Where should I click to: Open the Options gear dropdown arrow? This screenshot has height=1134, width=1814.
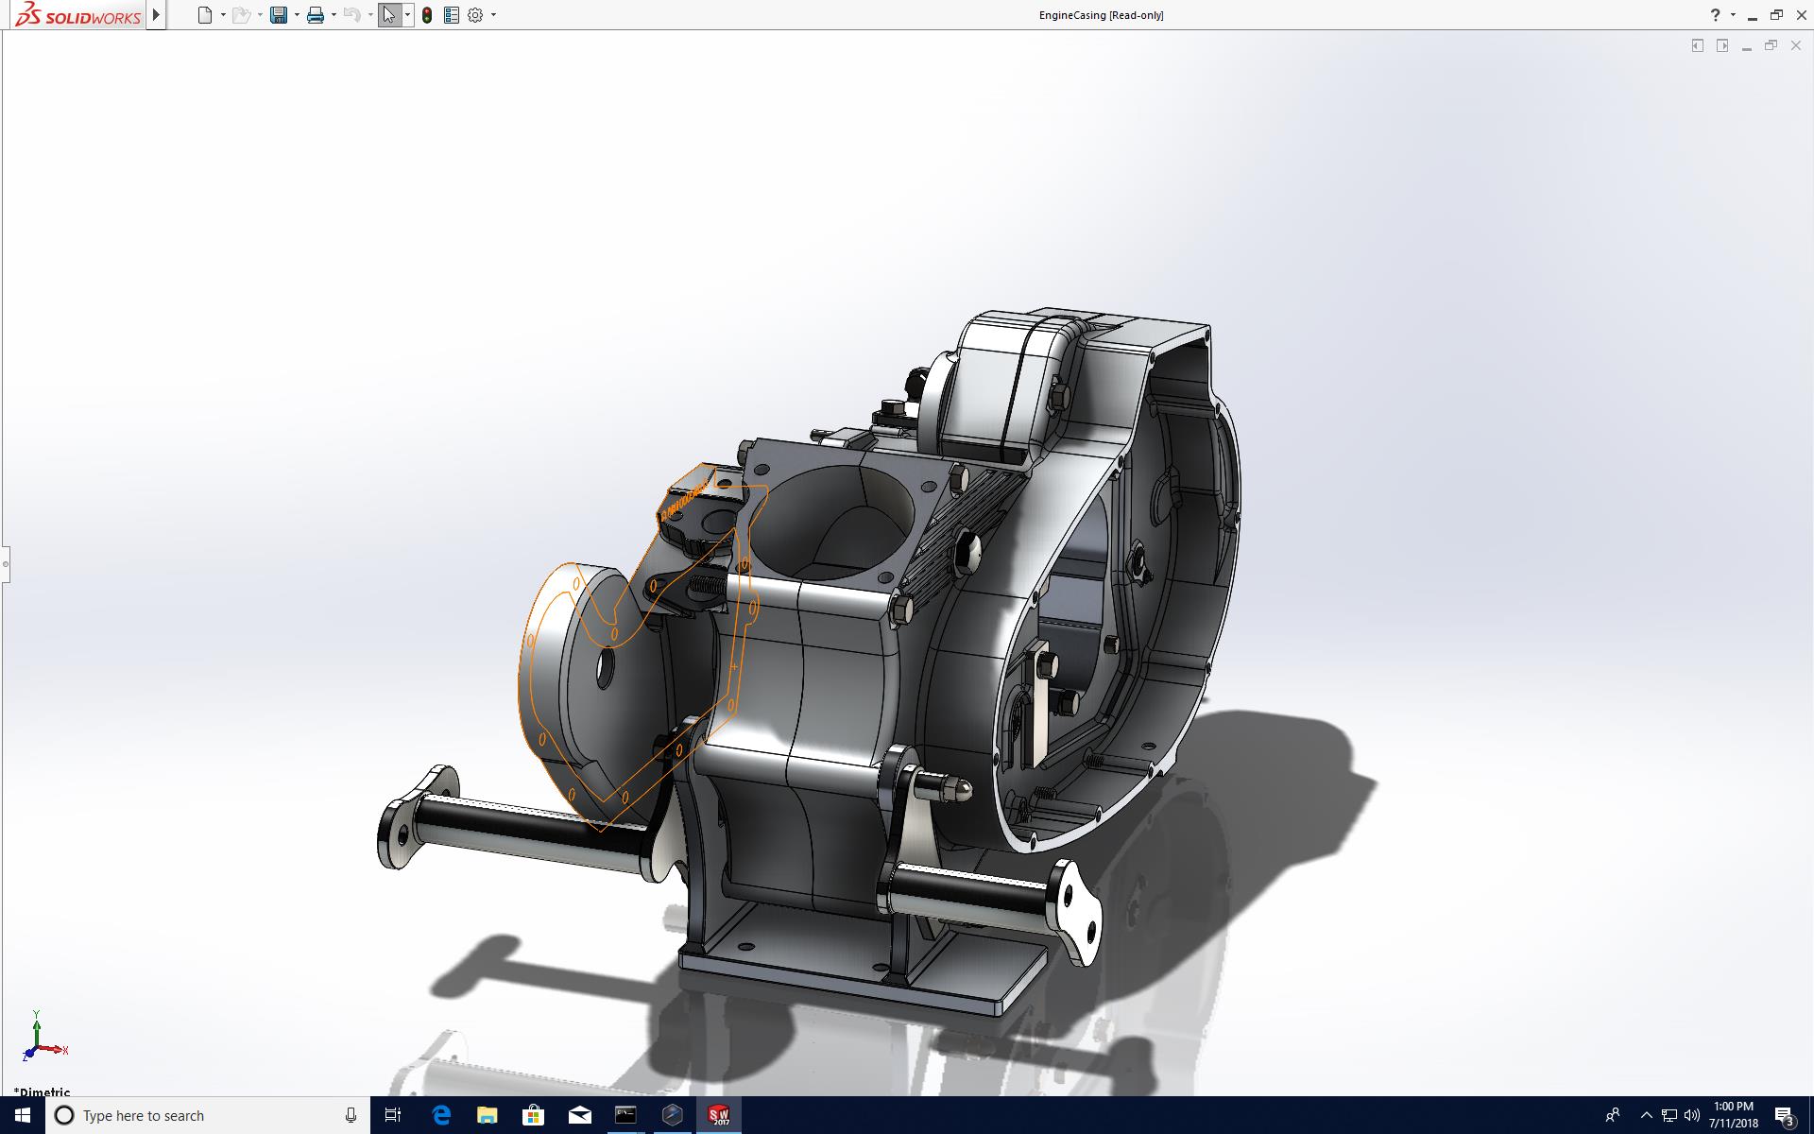(493, 15)
